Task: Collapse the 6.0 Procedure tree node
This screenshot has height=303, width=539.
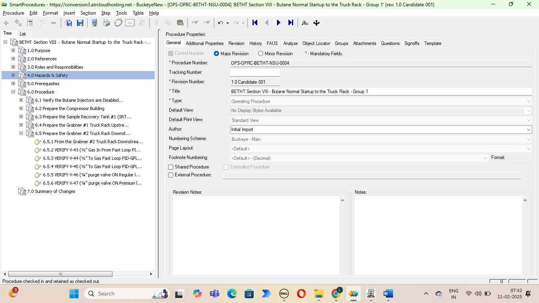Action: coord(13,92)
